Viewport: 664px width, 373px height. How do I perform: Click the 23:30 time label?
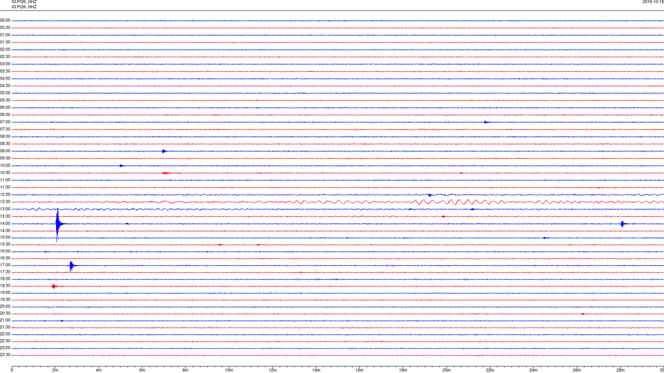[x=5, y=355]
